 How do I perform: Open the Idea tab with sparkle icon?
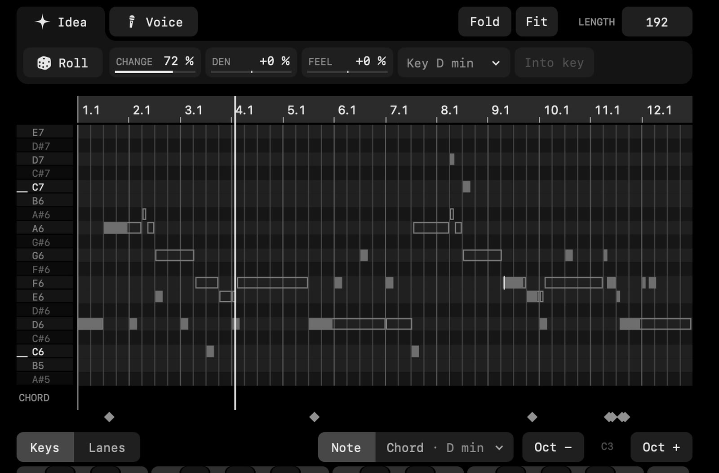(x=61, y=22)
